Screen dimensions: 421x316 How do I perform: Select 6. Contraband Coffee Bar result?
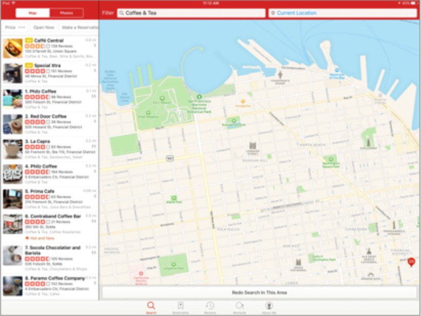[50, 227]
